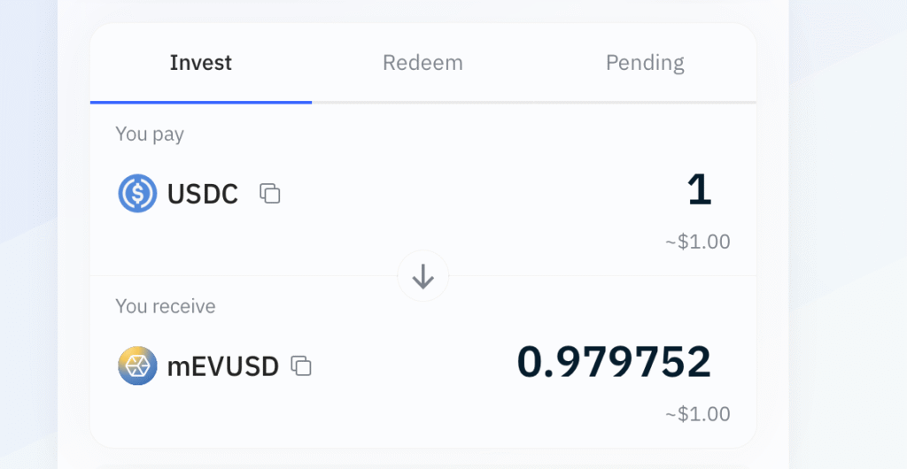Click the gray divider line beneath Redeem tab

422,103
